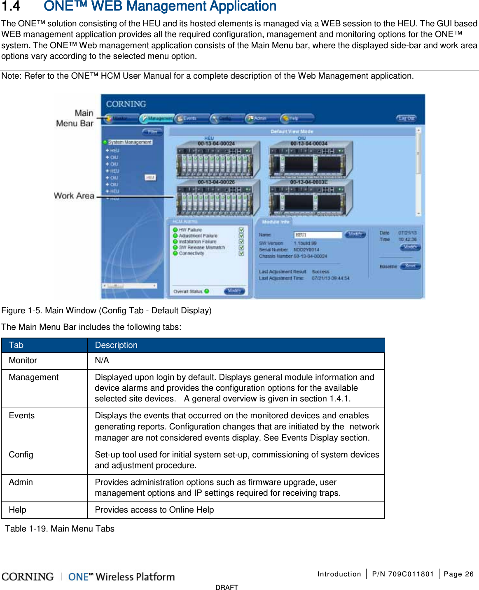
Task: Toggle the SW Release Mismatch checkbox
Action: pyautogui.click(x=241, y=247)
